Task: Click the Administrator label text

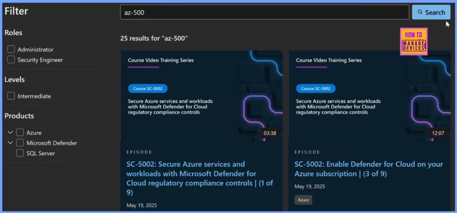Action: 36,50
